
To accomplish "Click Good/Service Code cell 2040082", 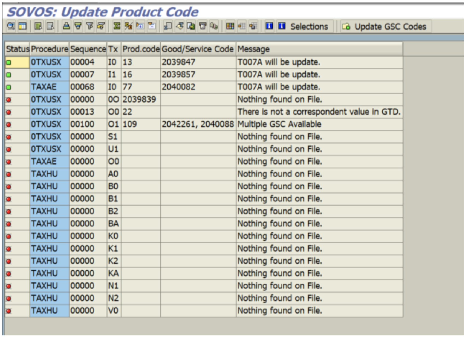I will point(178,87).
